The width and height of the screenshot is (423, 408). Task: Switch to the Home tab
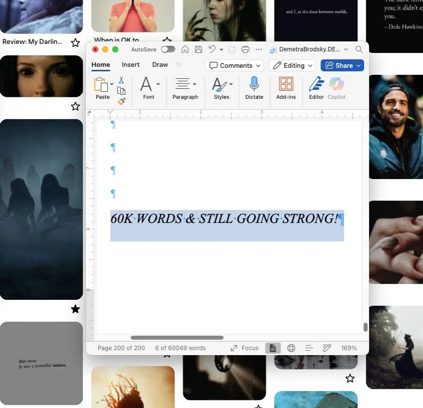click(x=100, y=65)
